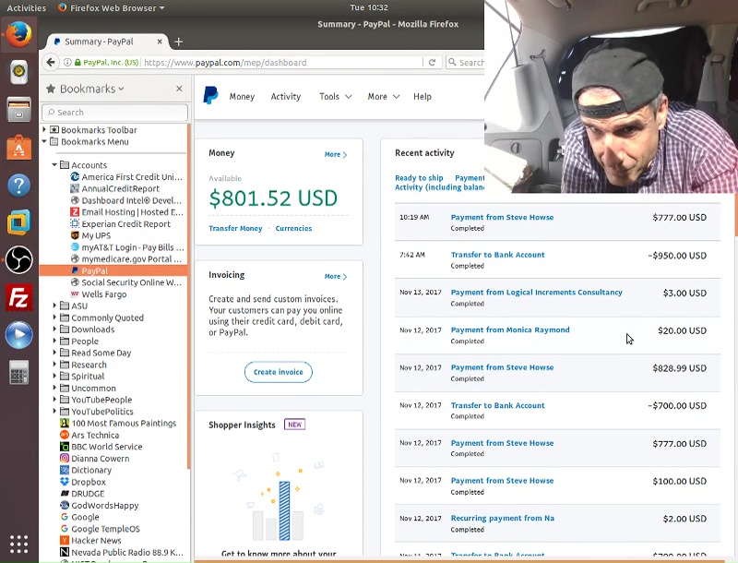Launch FileZilla from the dock
738x563 pixels.
pos(18,297)
